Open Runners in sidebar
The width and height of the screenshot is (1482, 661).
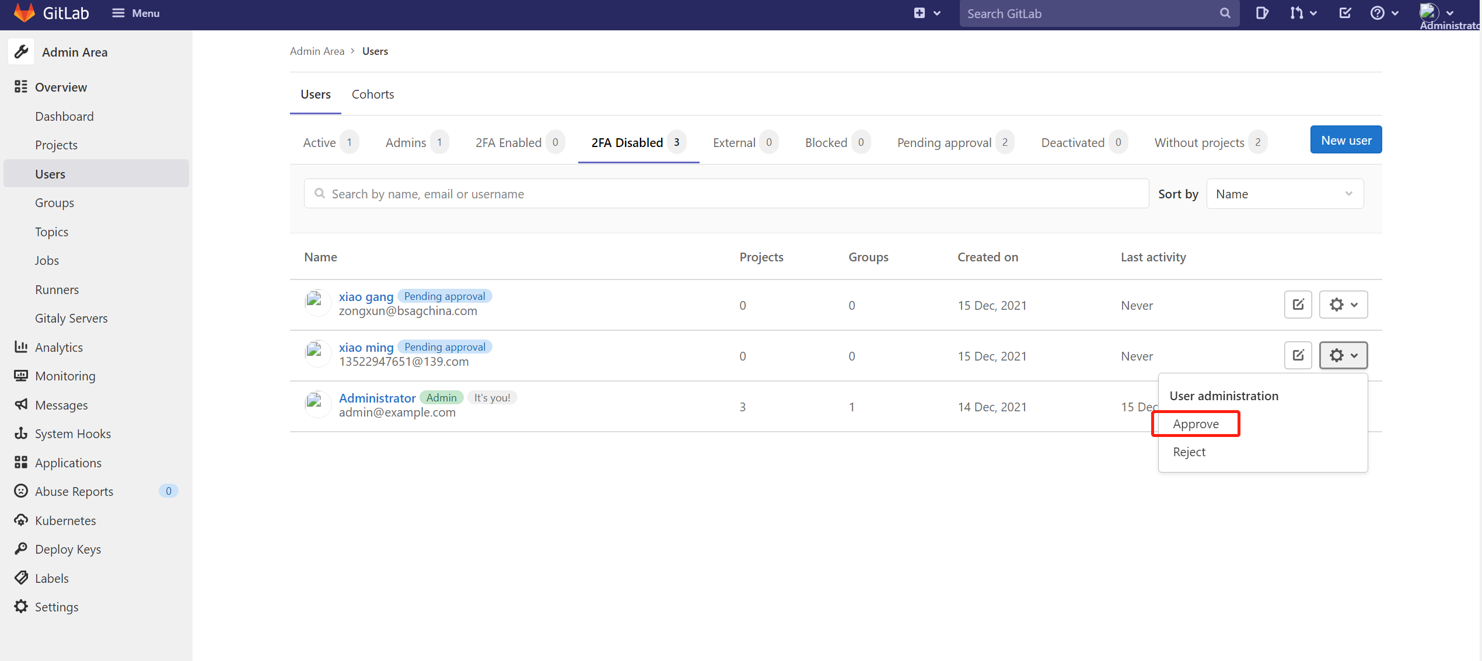pyautogui.click(x=57, y=289)
